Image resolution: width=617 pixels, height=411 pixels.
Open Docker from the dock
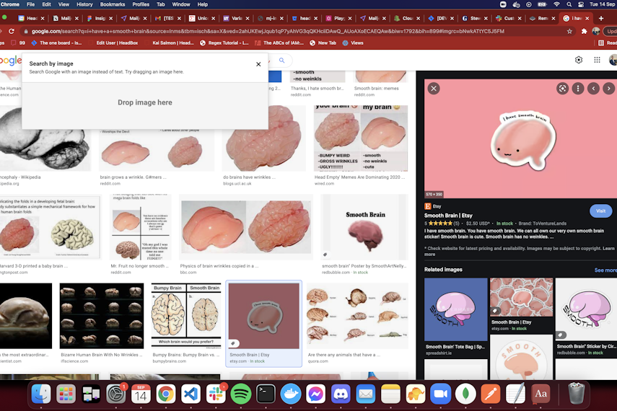coord(291,394)
